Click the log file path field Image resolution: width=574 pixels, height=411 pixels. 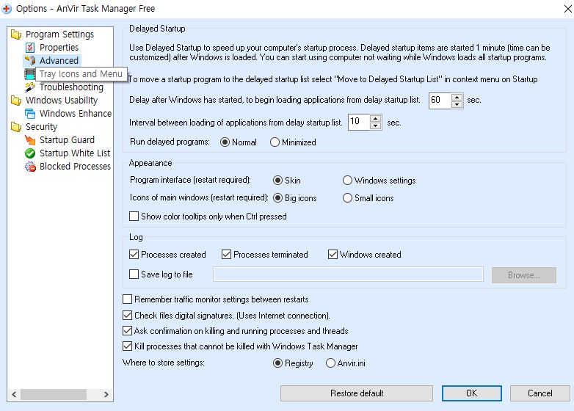pyautogui.click(x=348, y=274)
